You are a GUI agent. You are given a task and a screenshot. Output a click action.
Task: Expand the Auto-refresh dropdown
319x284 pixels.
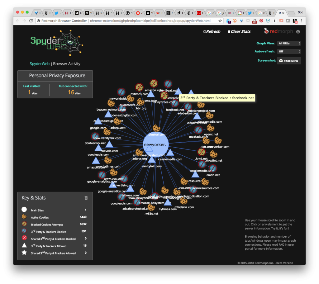point(289,51)
